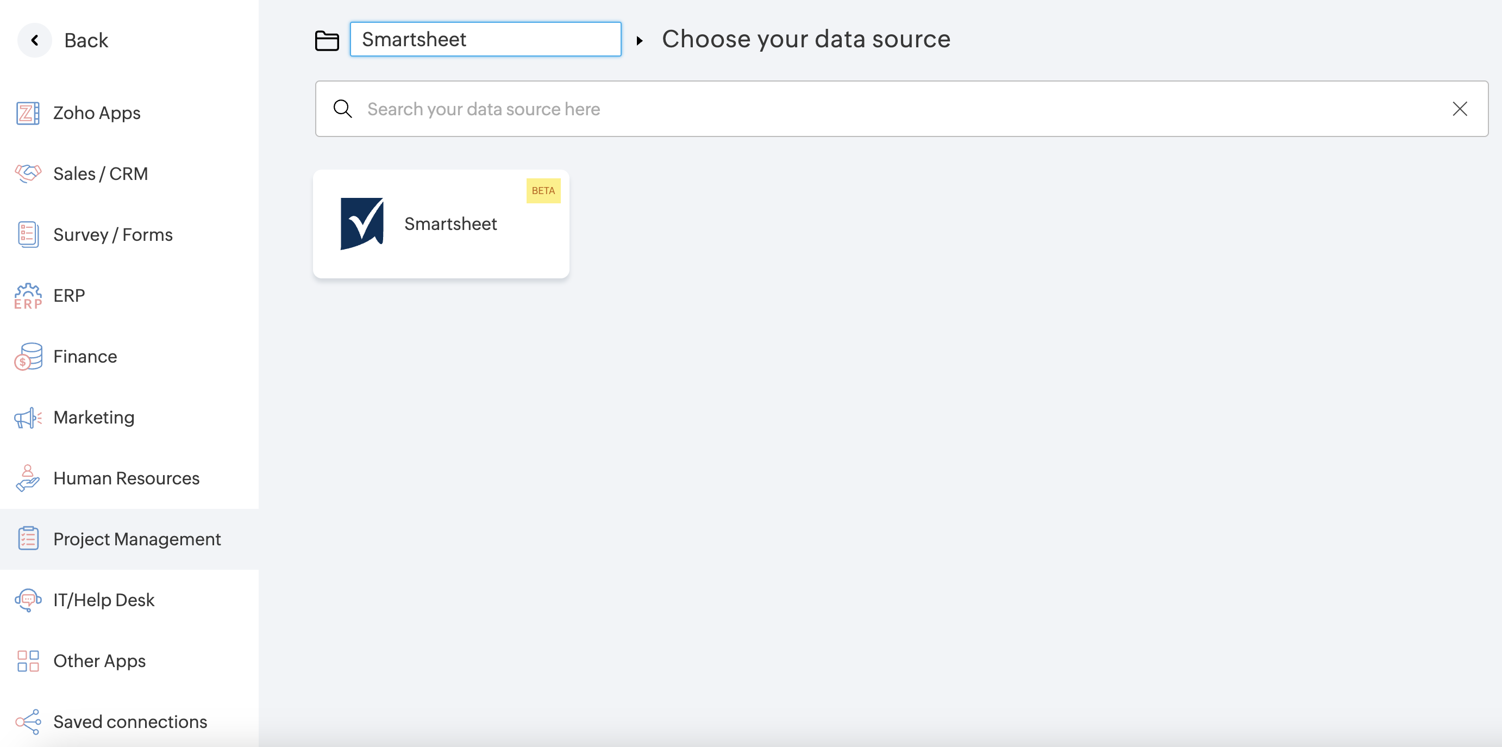The width and height of the screenshot is (1502, 747).
Task: Click the ERP gear icon
Action: tap(27, 296)
